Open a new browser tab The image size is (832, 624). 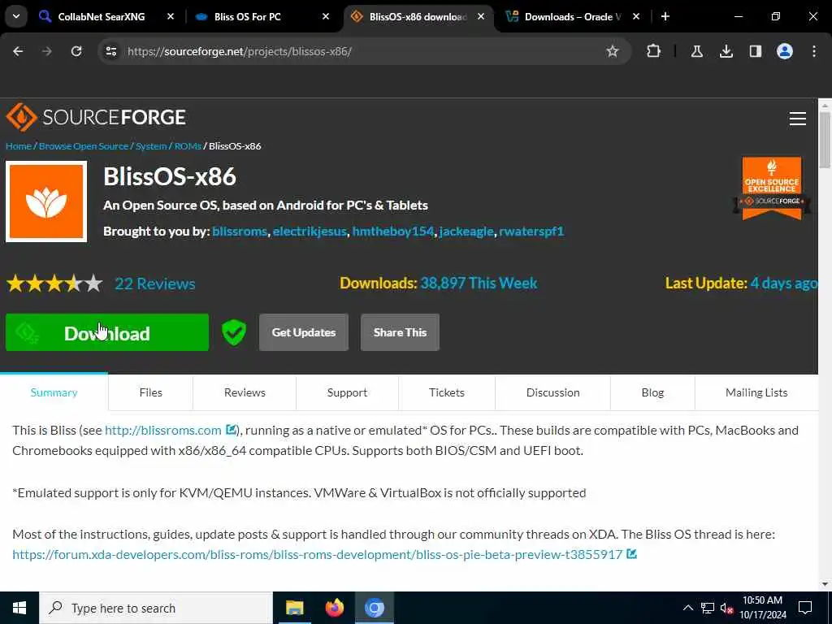665,17
